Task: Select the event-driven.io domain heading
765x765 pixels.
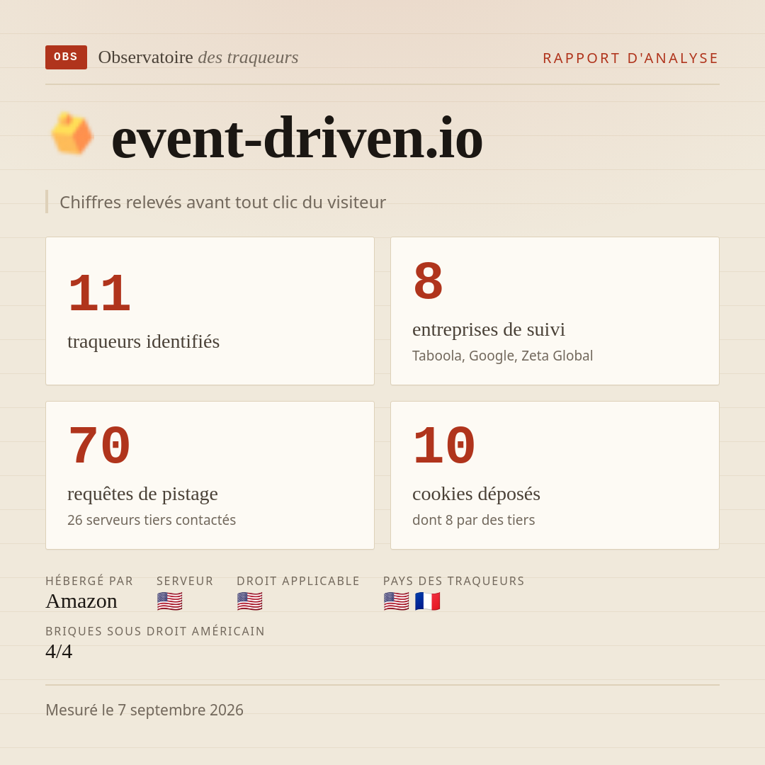Action: click(297, 138)
